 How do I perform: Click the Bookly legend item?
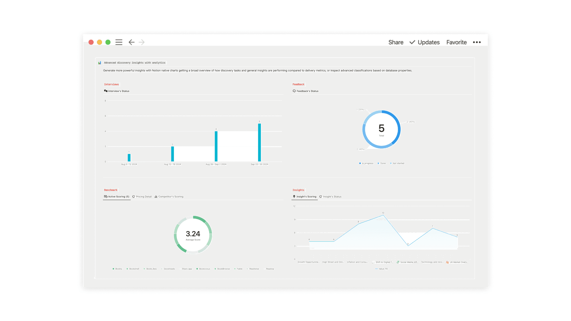[117, 269]
